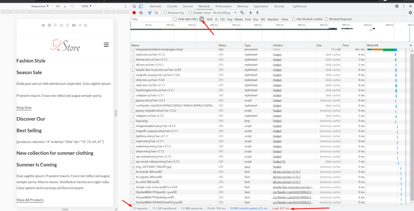Clear the network log

pos(142,13)
